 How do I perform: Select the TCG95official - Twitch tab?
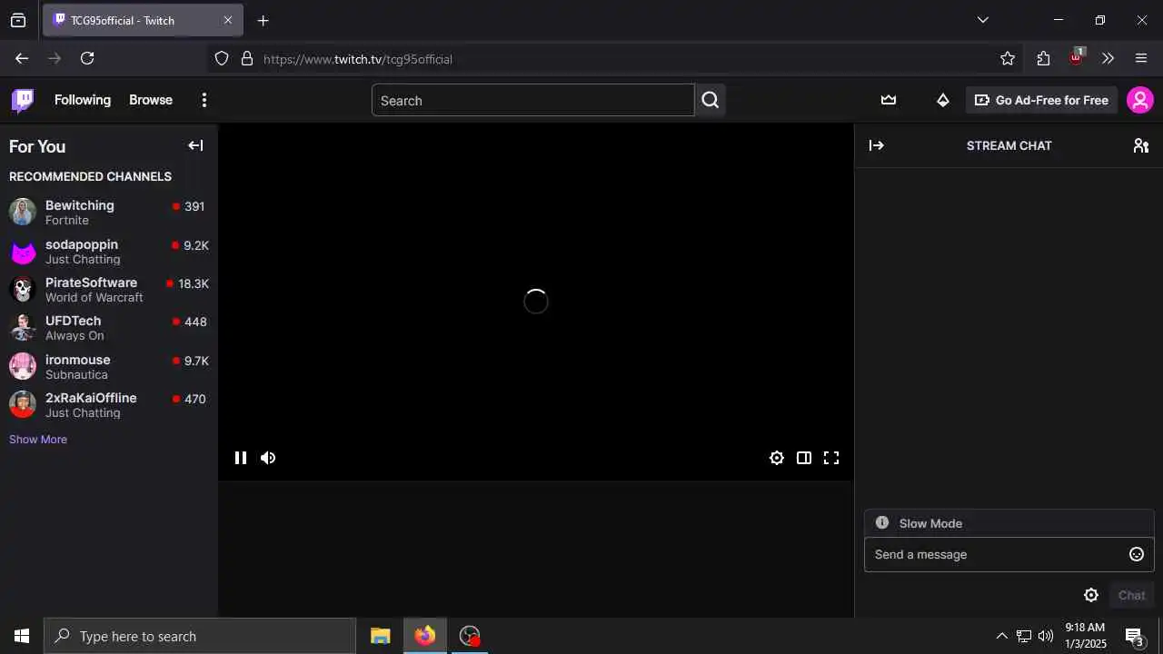[143, 20]
